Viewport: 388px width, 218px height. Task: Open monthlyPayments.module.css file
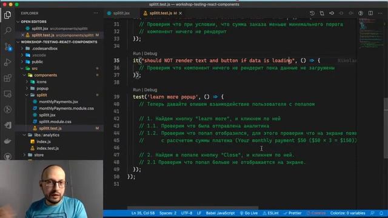[x=66, y=108]
